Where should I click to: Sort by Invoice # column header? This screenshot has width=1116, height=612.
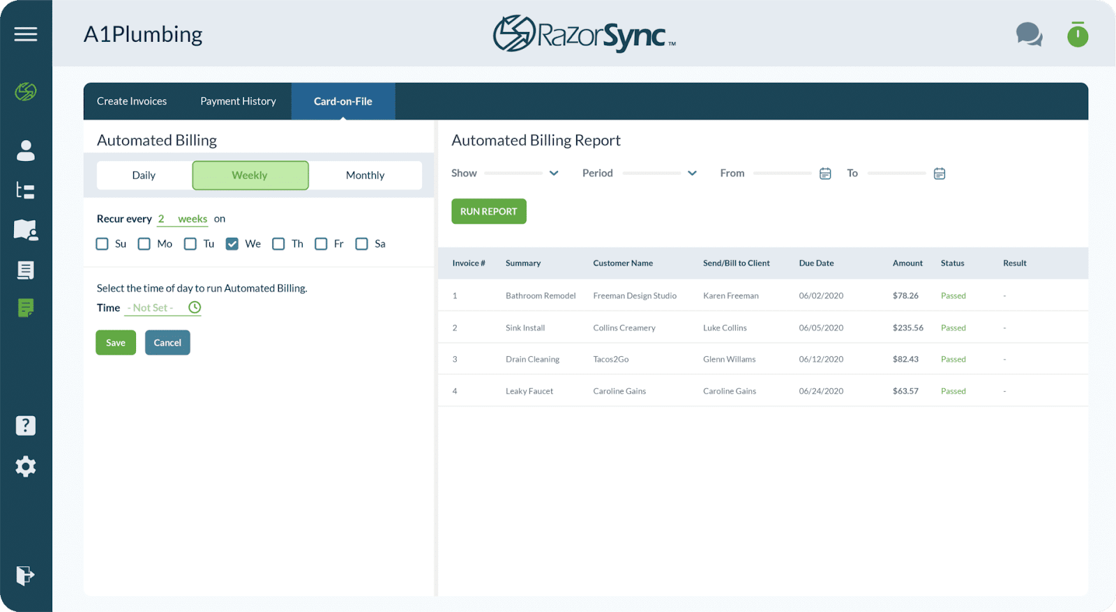click(x=469, y=263)
